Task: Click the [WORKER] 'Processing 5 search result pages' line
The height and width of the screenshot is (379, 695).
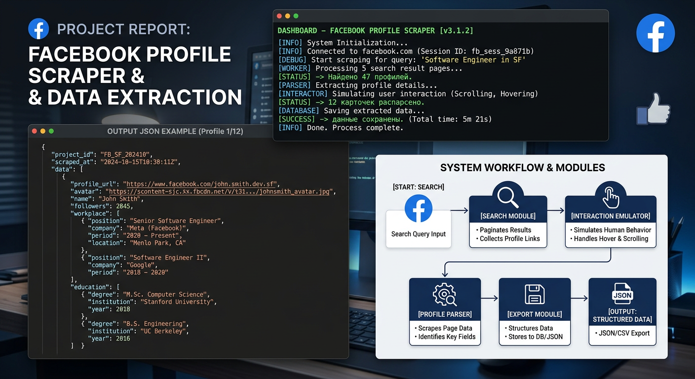Action: click(x=370, y=68)
